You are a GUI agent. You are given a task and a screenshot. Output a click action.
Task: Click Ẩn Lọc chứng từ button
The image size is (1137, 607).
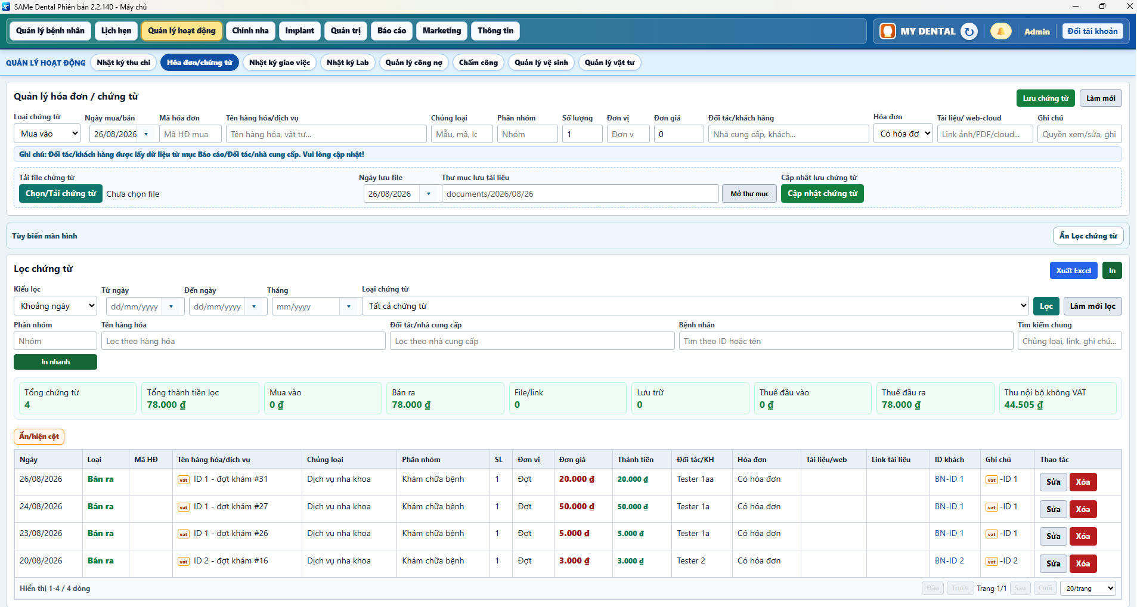[1088, 236]
